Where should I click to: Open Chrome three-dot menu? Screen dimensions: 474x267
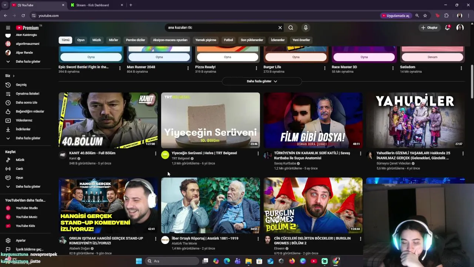469,16
